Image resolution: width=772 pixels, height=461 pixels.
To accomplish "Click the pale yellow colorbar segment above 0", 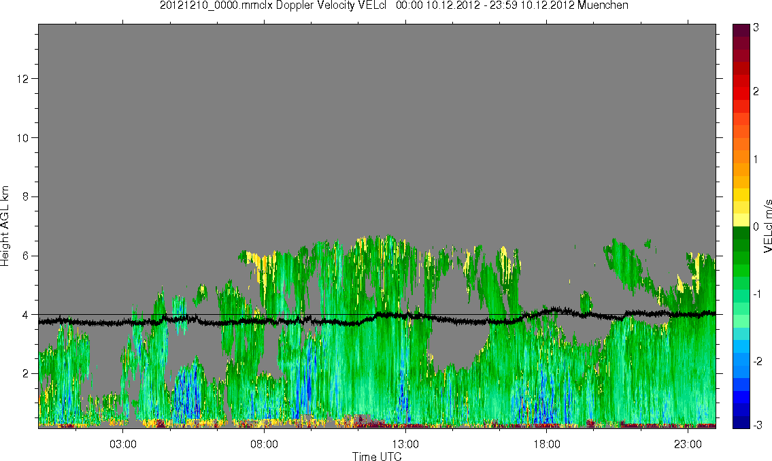I will [x=741, y=220].
